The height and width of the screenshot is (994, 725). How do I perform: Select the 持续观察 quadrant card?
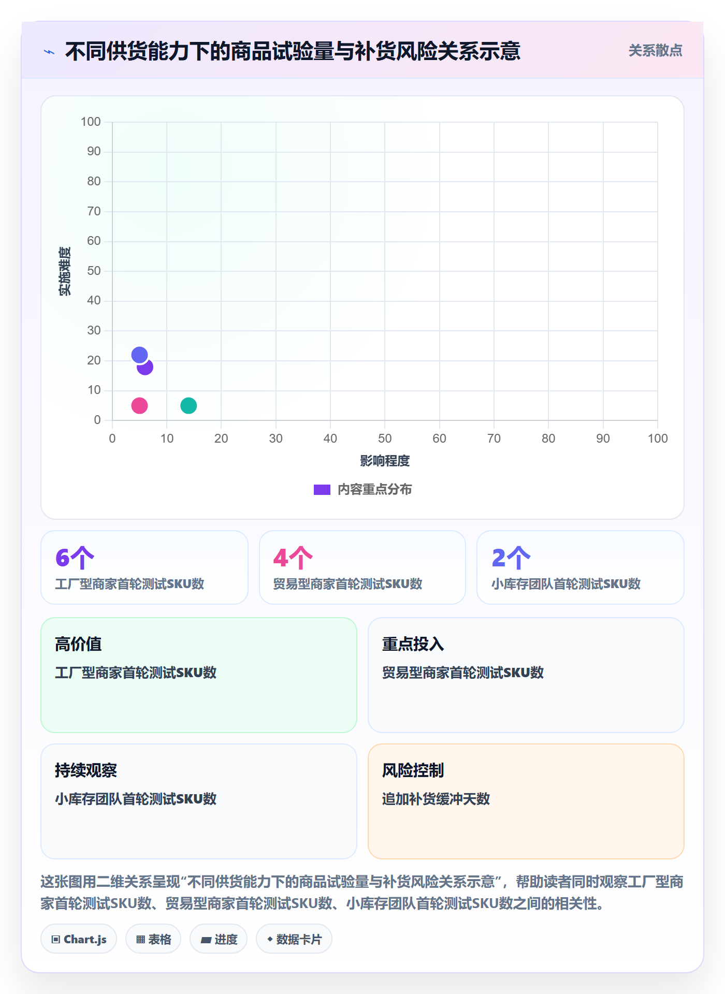pyautogui.click(x=199, y=801)
